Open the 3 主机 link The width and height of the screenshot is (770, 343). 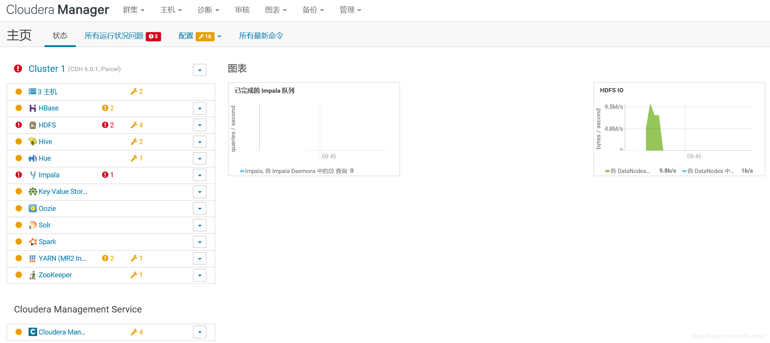(47, 92)
